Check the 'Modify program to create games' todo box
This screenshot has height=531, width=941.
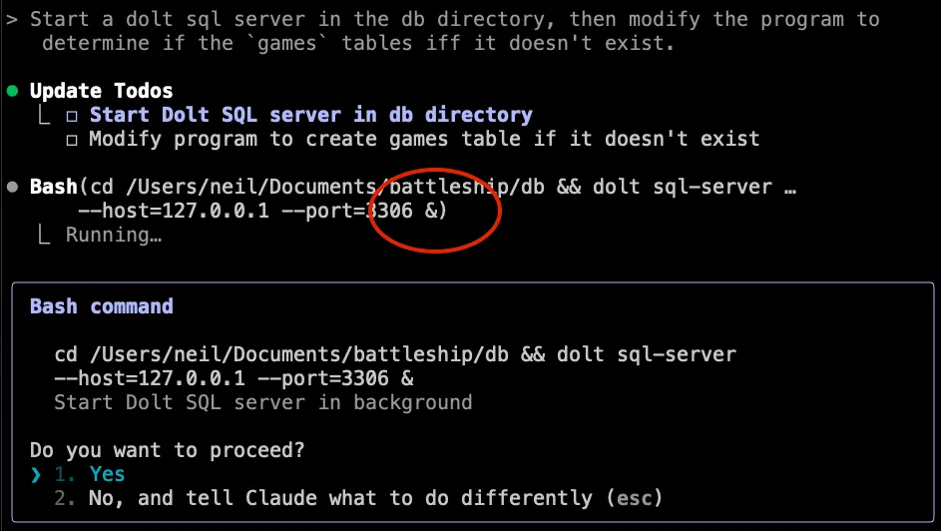click(x=72, y=140)
